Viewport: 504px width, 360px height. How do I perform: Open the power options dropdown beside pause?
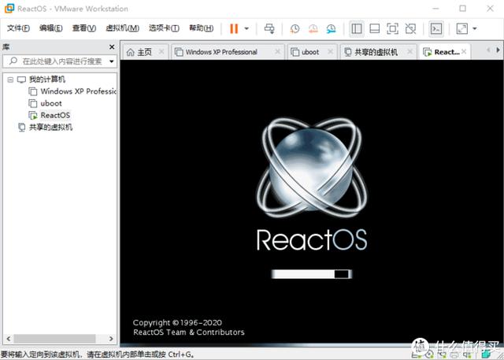(246, 28)
